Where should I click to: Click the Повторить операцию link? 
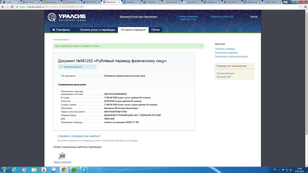[x=225, y=49]
